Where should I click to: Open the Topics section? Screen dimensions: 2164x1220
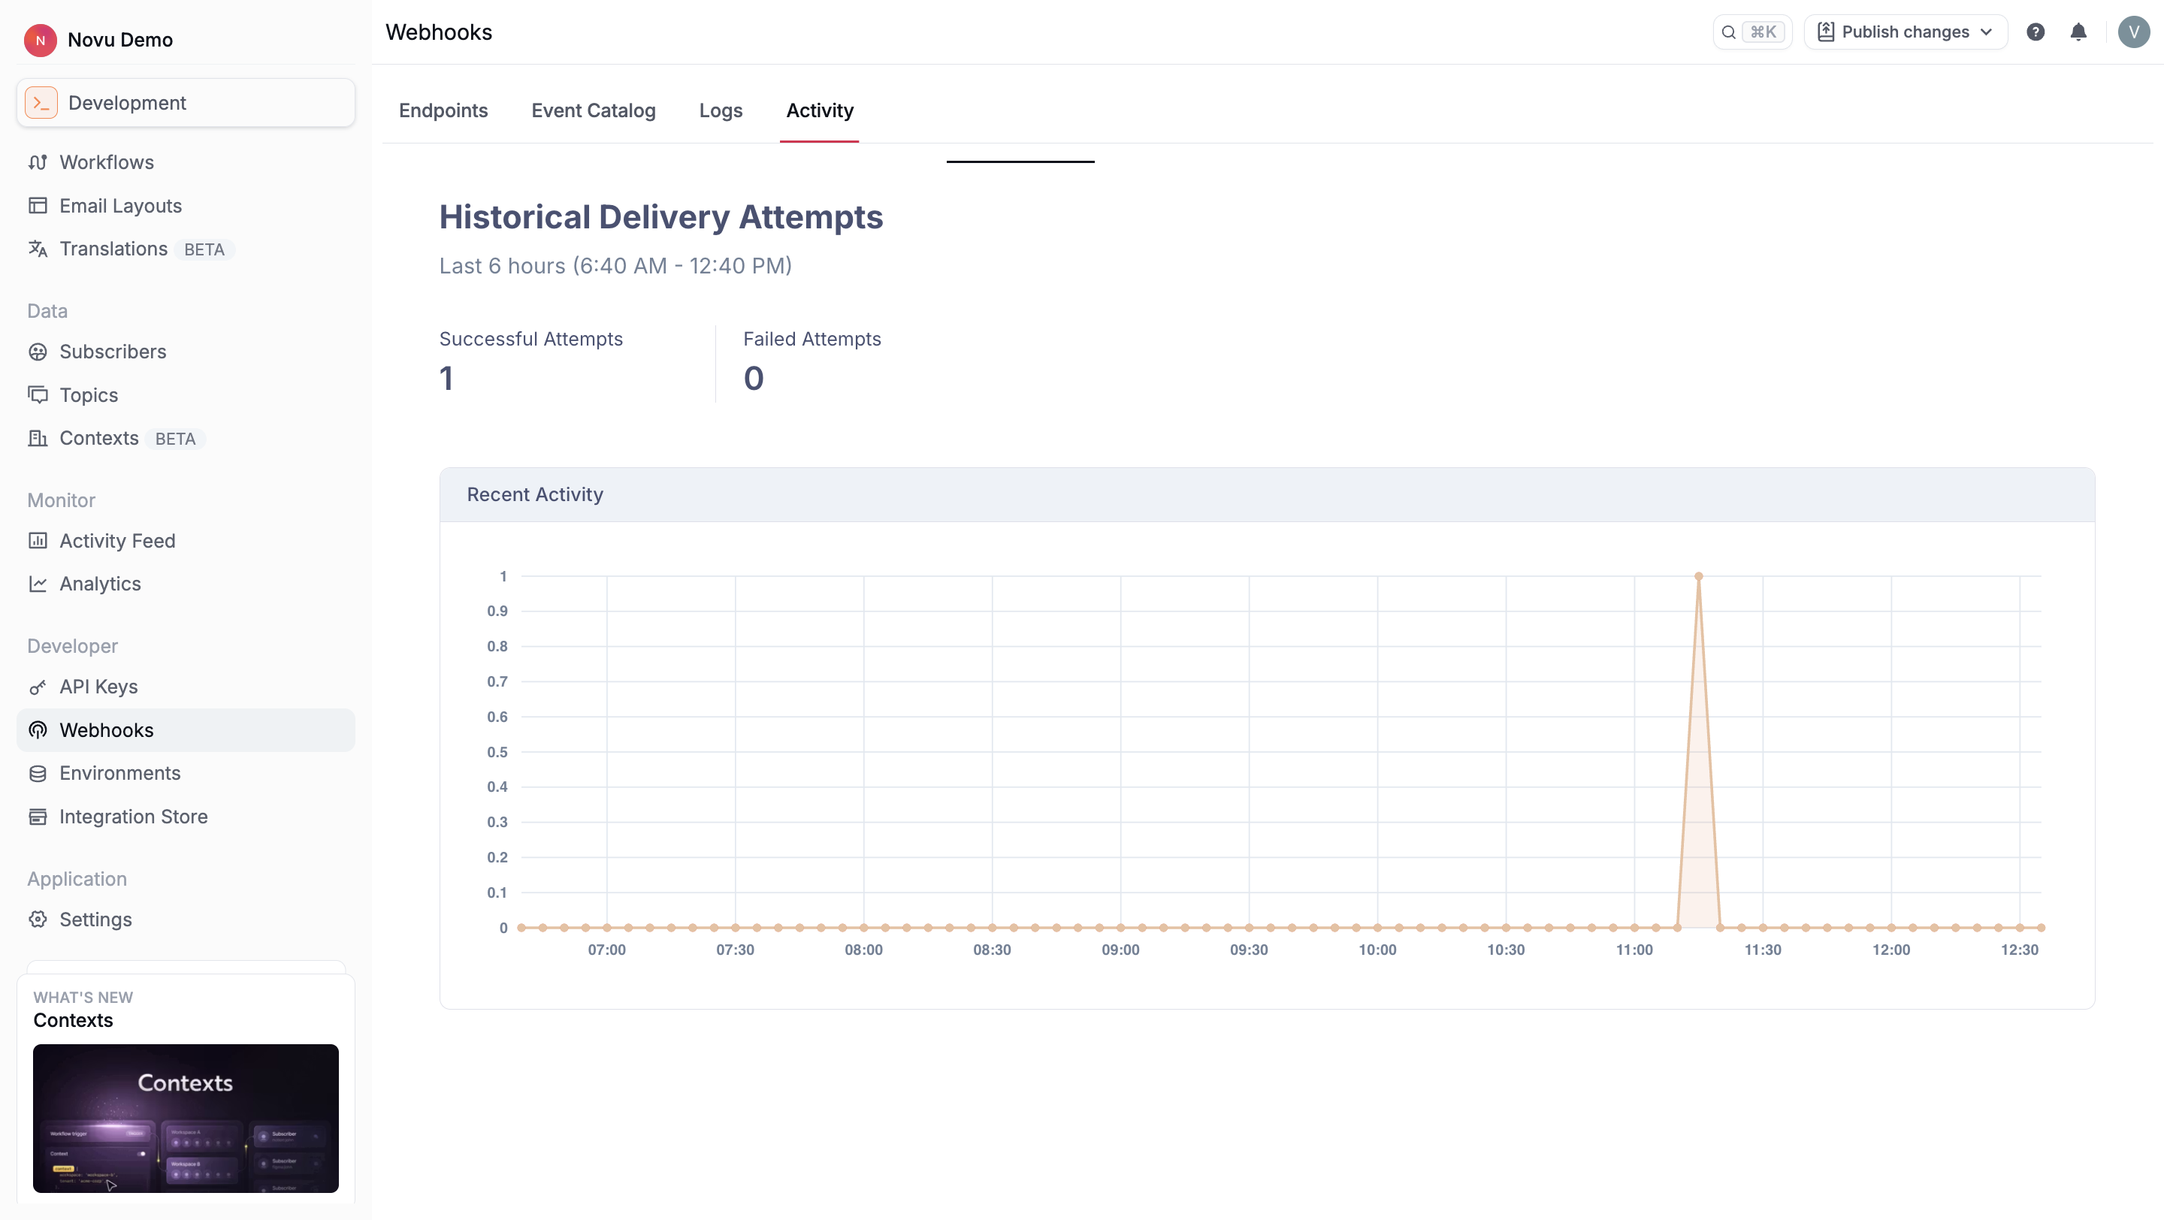[89, 394]
